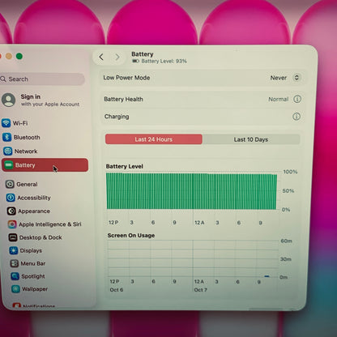Click Oct 6 date label
Viewport: 337px width, 337px height.
pyautogui.click(x=117, y=289)
